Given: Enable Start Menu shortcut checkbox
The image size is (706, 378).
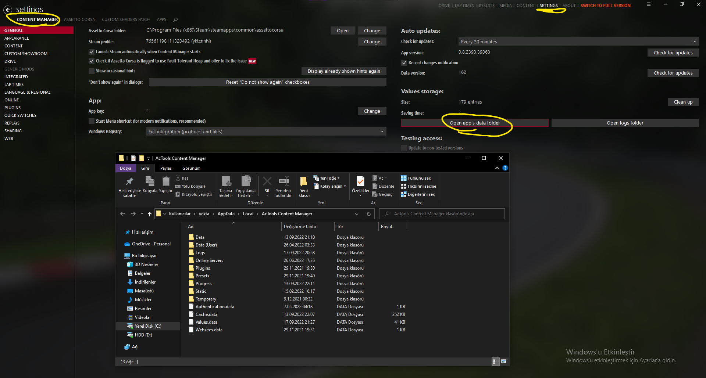Looking at the screenshot, I should pos(92,121).
